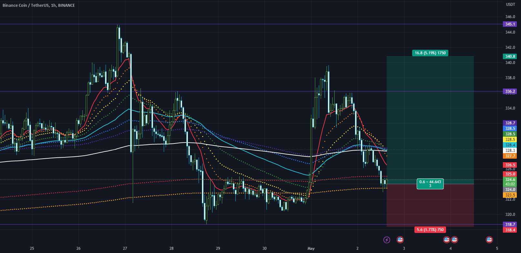Click the position label 0.6 ~ 44.643
Screen dimensions: 521x253
click(430, 184)
